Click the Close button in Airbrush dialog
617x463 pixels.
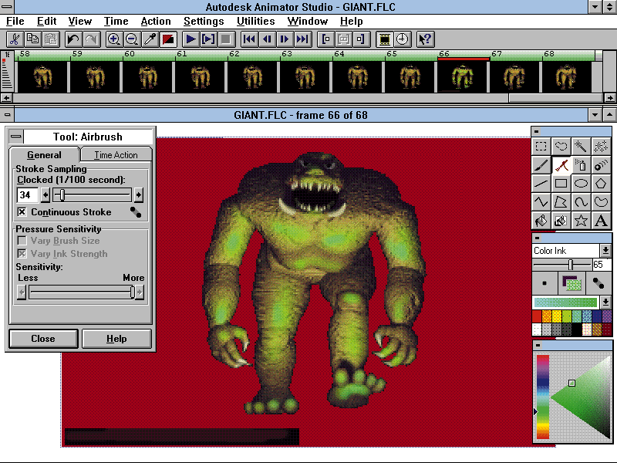(x=43, y=339)
